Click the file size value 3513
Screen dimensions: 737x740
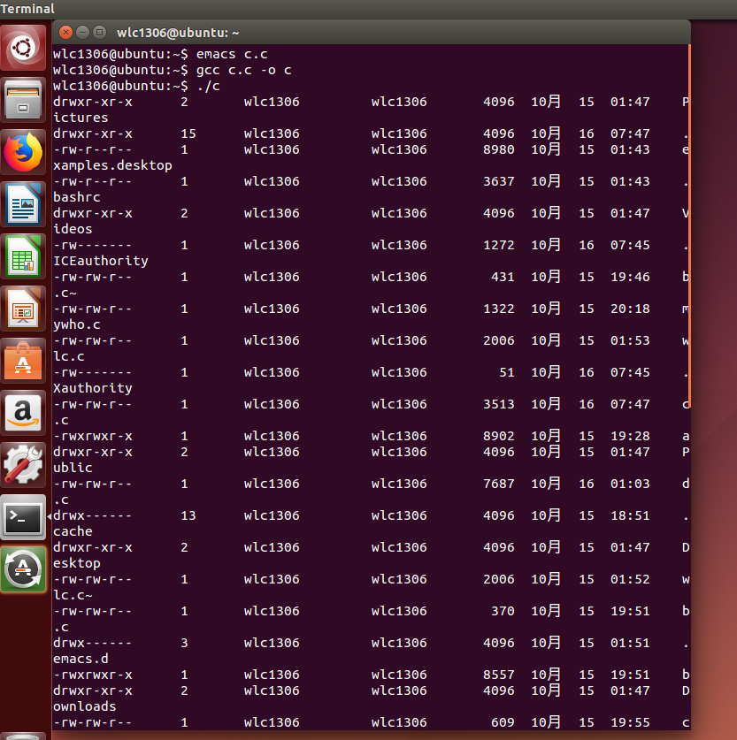pos(499,404)
